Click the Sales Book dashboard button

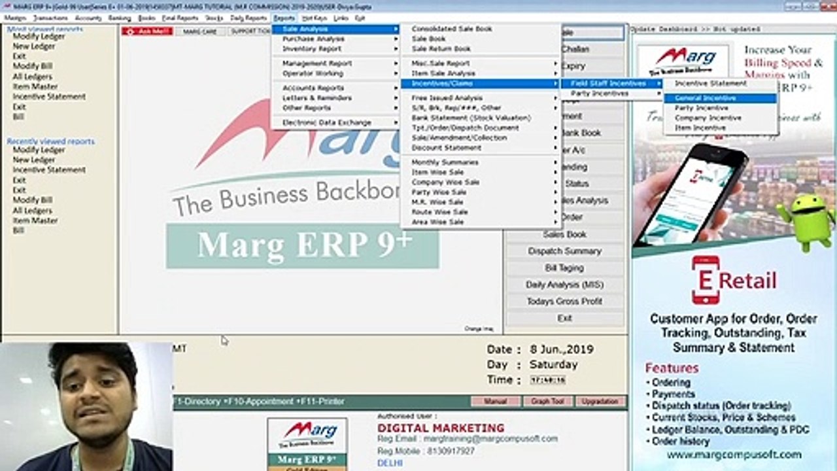[x=565, y=234]
